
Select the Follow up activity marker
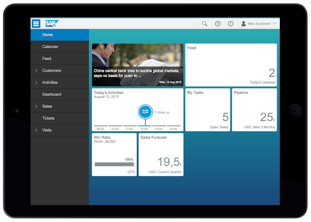145,112
